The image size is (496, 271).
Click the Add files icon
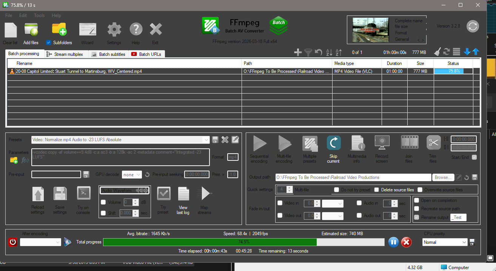(x=31, y=30)
